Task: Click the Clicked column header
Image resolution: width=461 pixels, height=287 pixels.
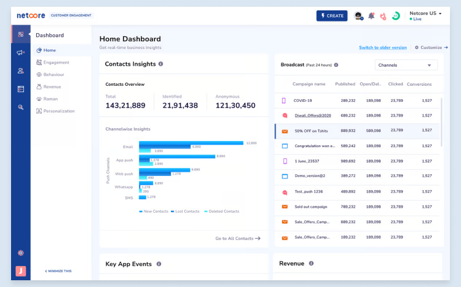Action: click(395, 84)
